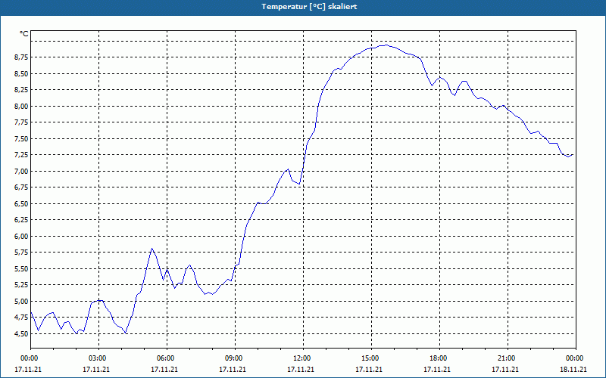Select the 17.11.21 date beneath 21:00

point(505,370)
